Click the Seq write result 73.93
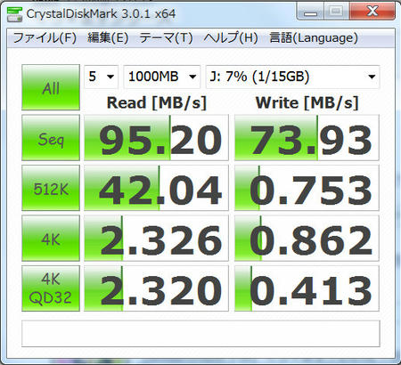Screen dimensions: 401x365 (307, 138)
